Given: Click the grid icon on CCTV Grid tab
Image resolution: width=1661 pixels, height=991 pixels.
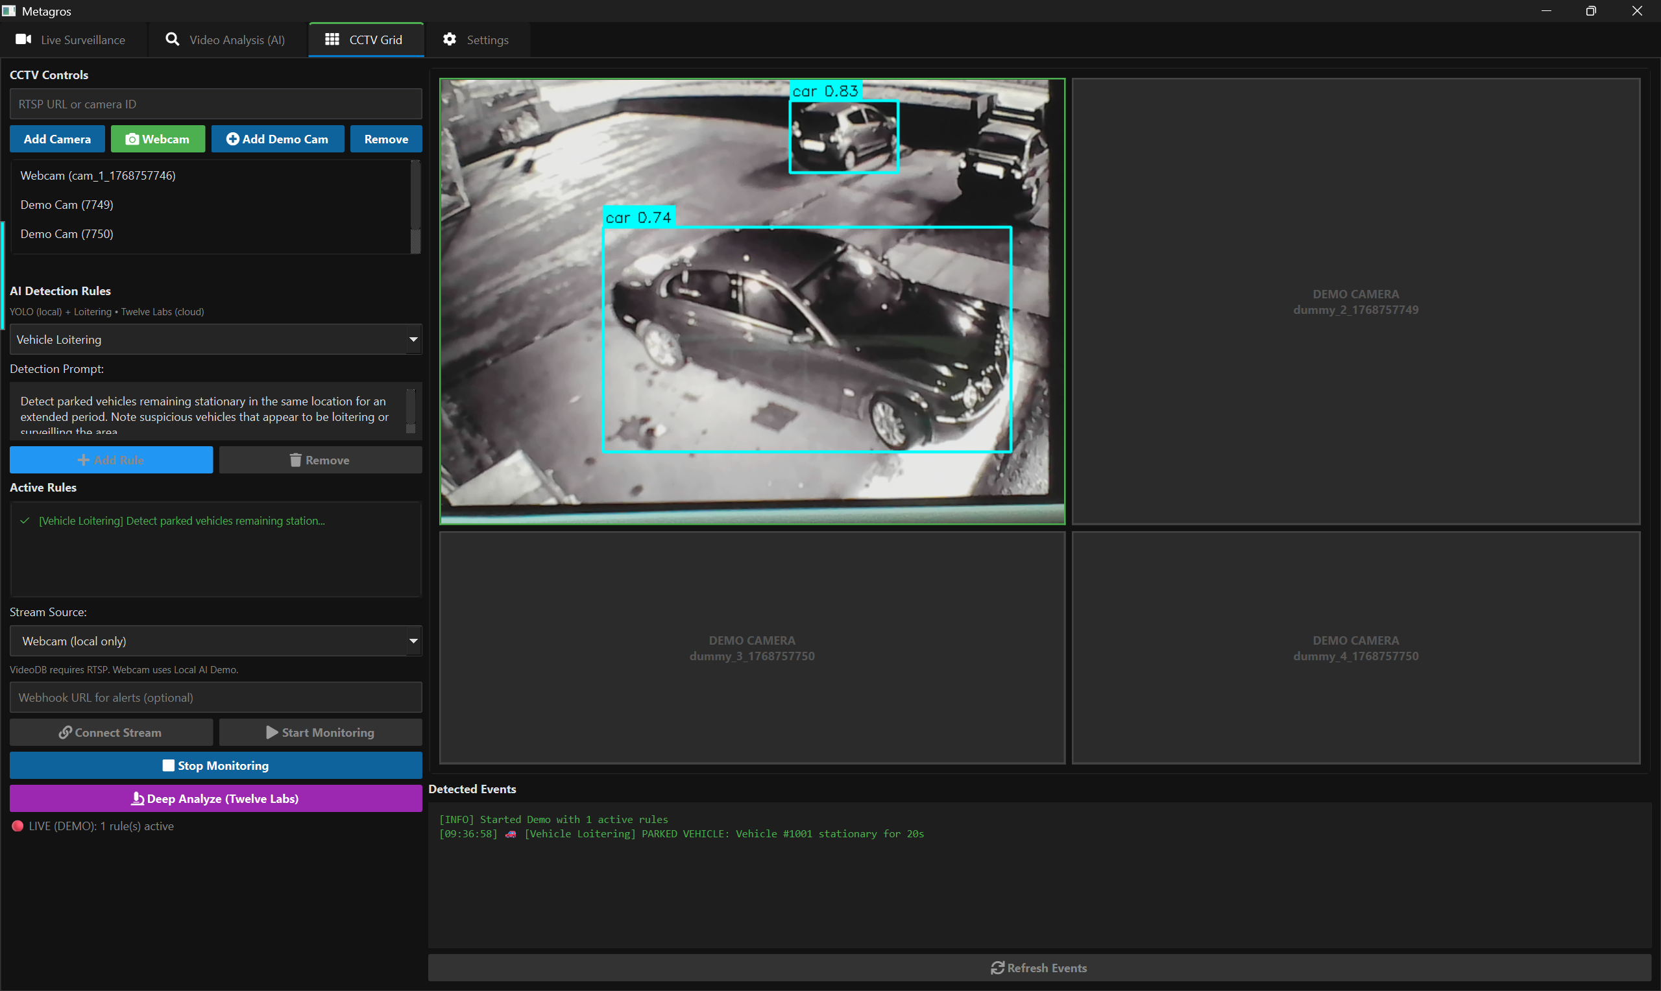Looking at the screenshot, I should (331, 40).
